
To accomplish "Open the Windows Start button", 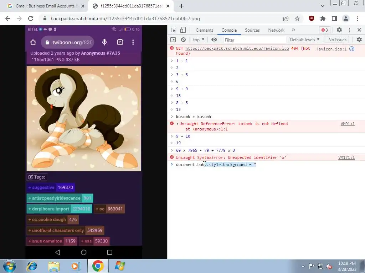I will pyautogui.click(x=9, y=266).
